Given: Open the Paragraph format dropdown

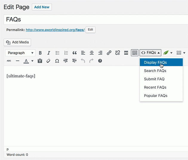Looking at the screenshot, I should (x=20, y=53).
